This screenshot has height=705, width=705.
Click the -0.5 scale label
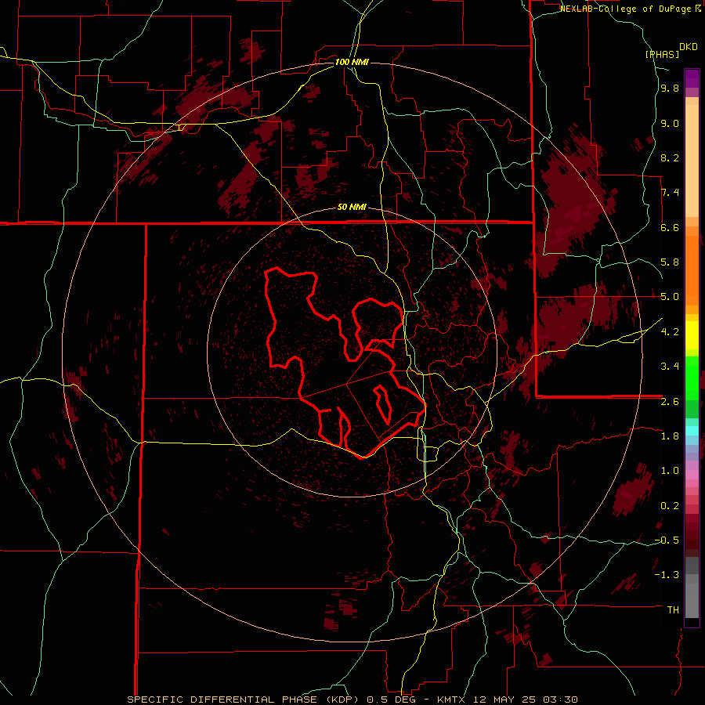667,540
